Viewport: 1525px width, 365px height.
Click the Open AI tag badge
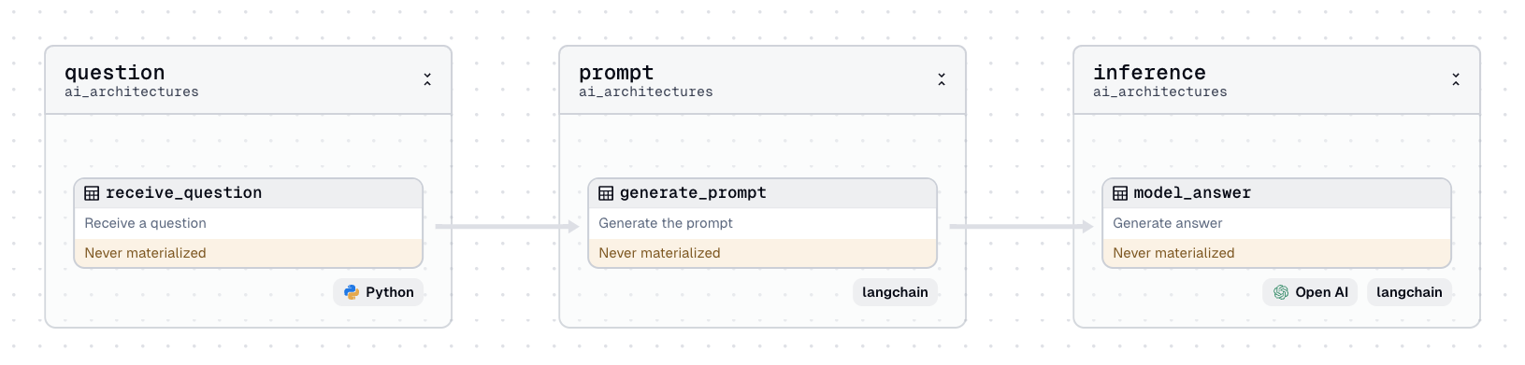1310,292
